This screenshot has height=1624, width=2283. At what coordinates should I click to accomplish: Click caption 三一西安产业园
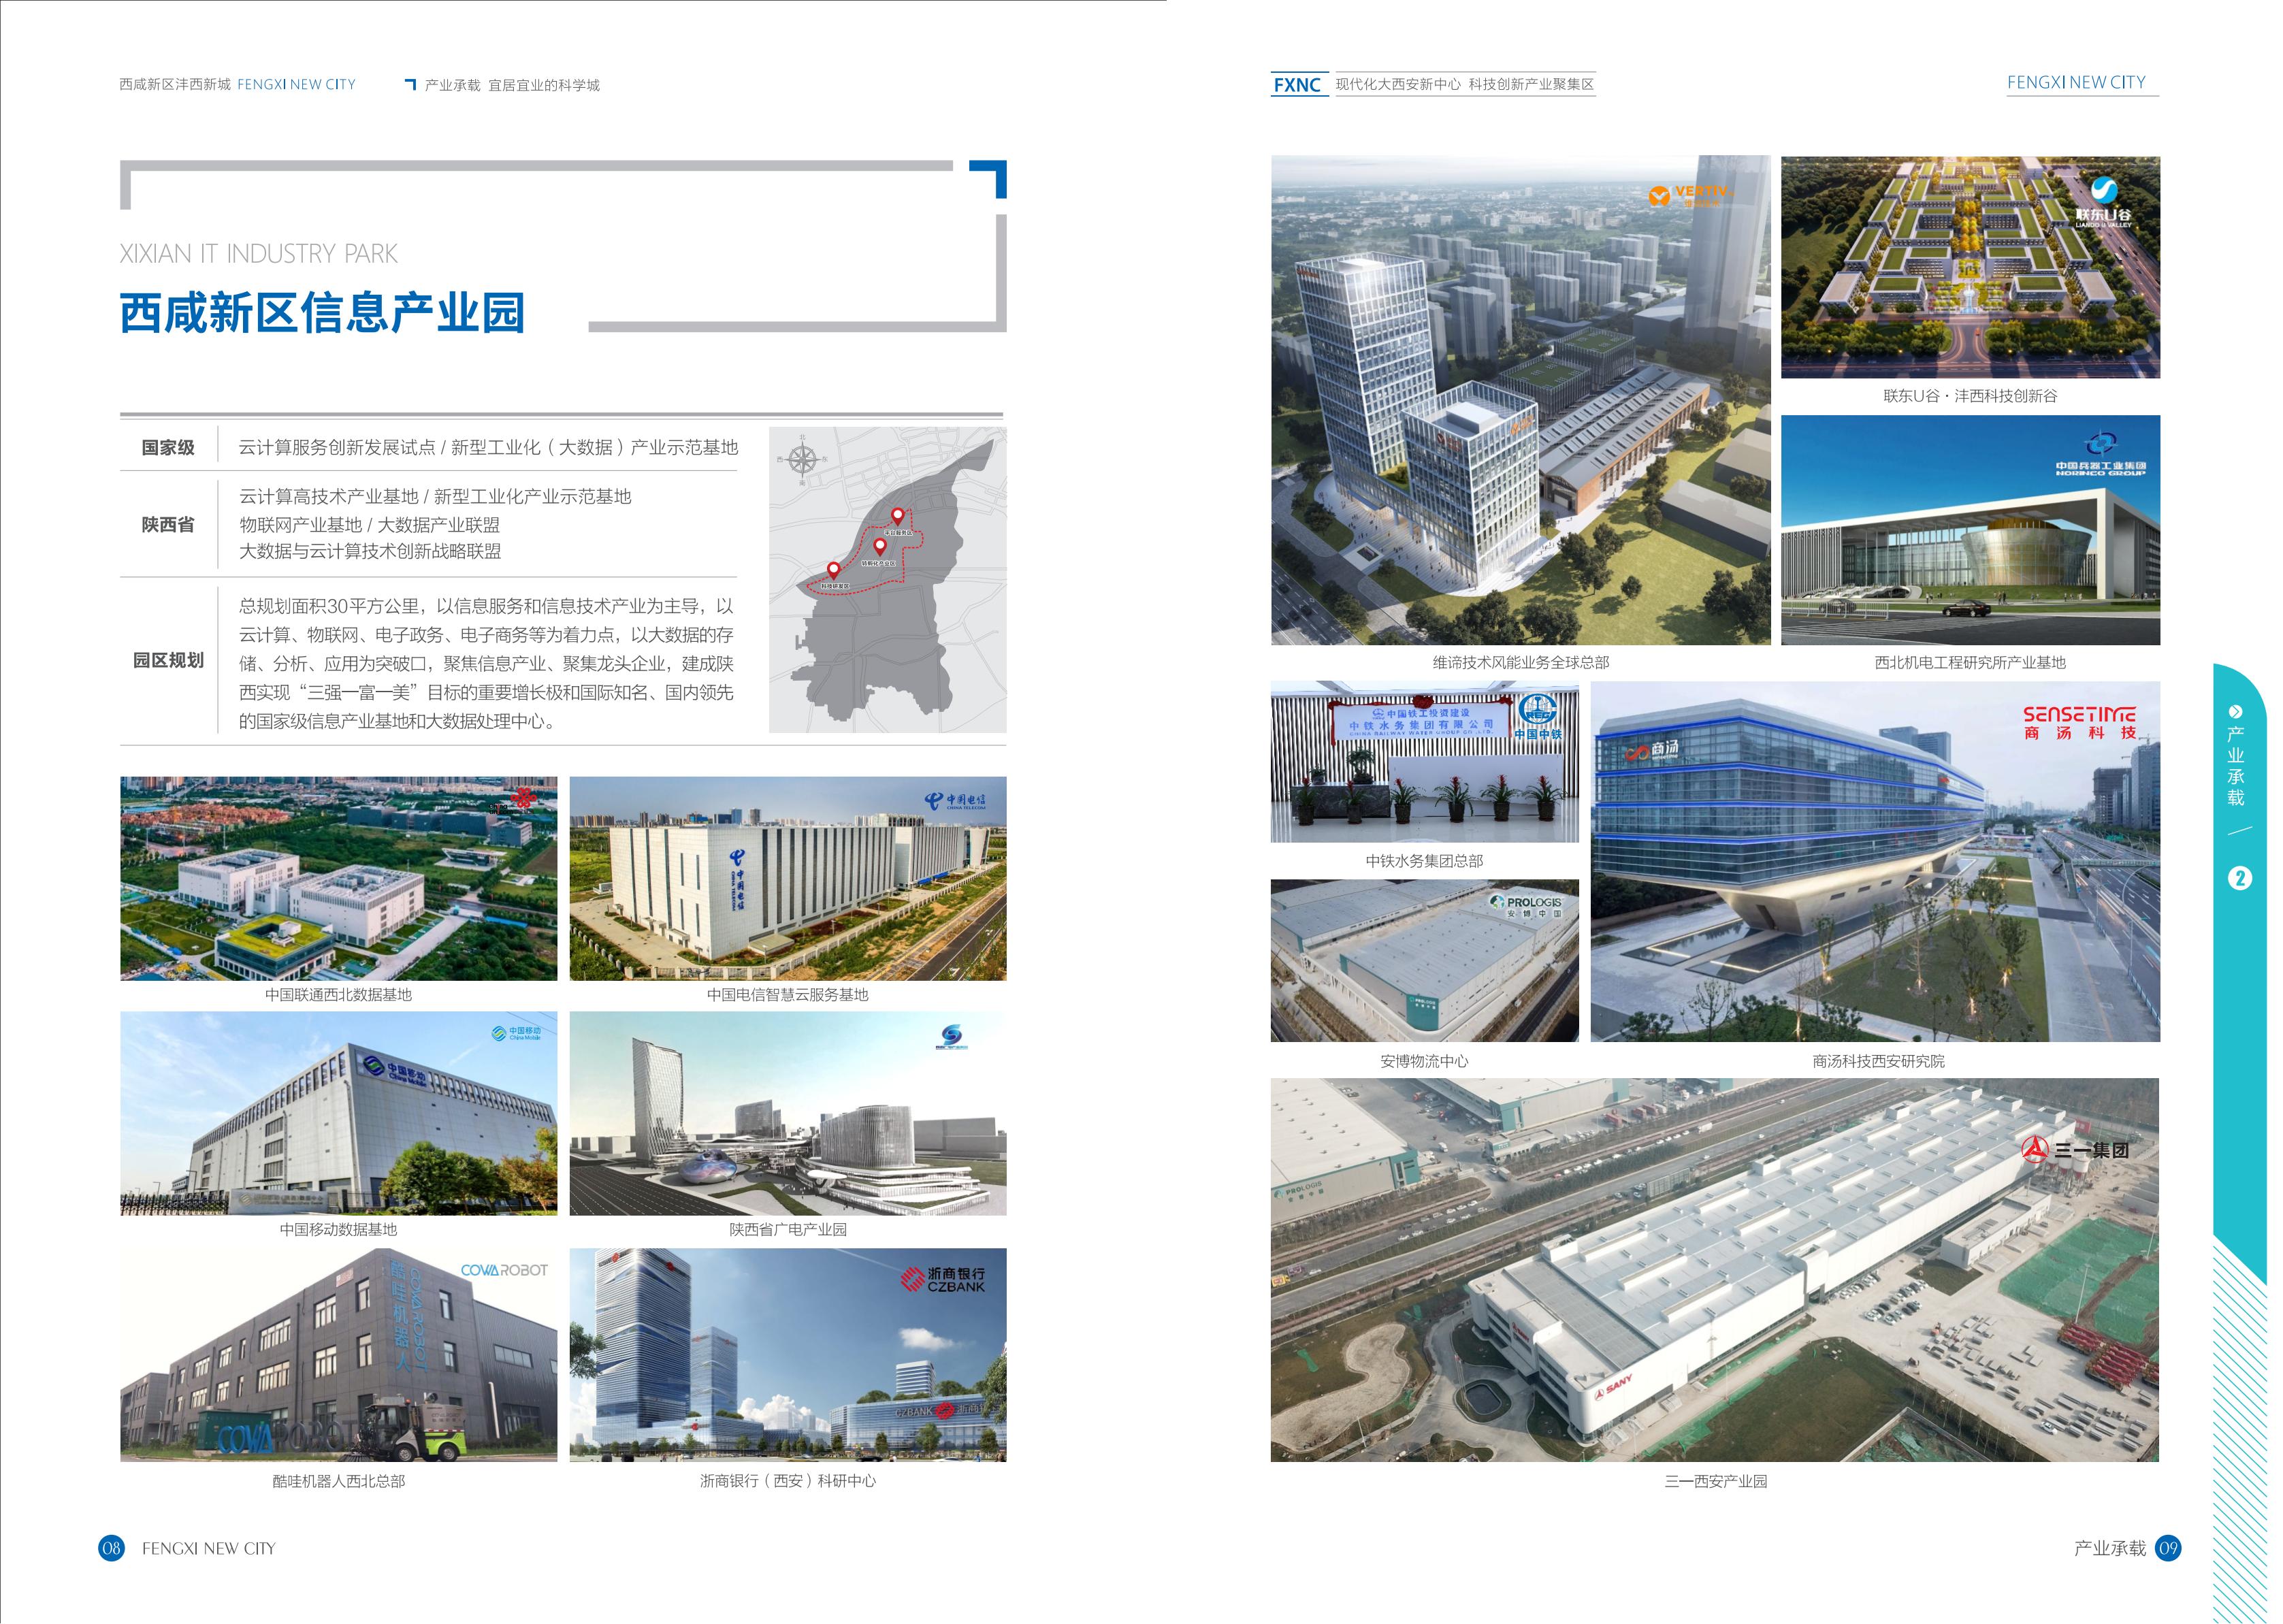tap(1715, 1481)
